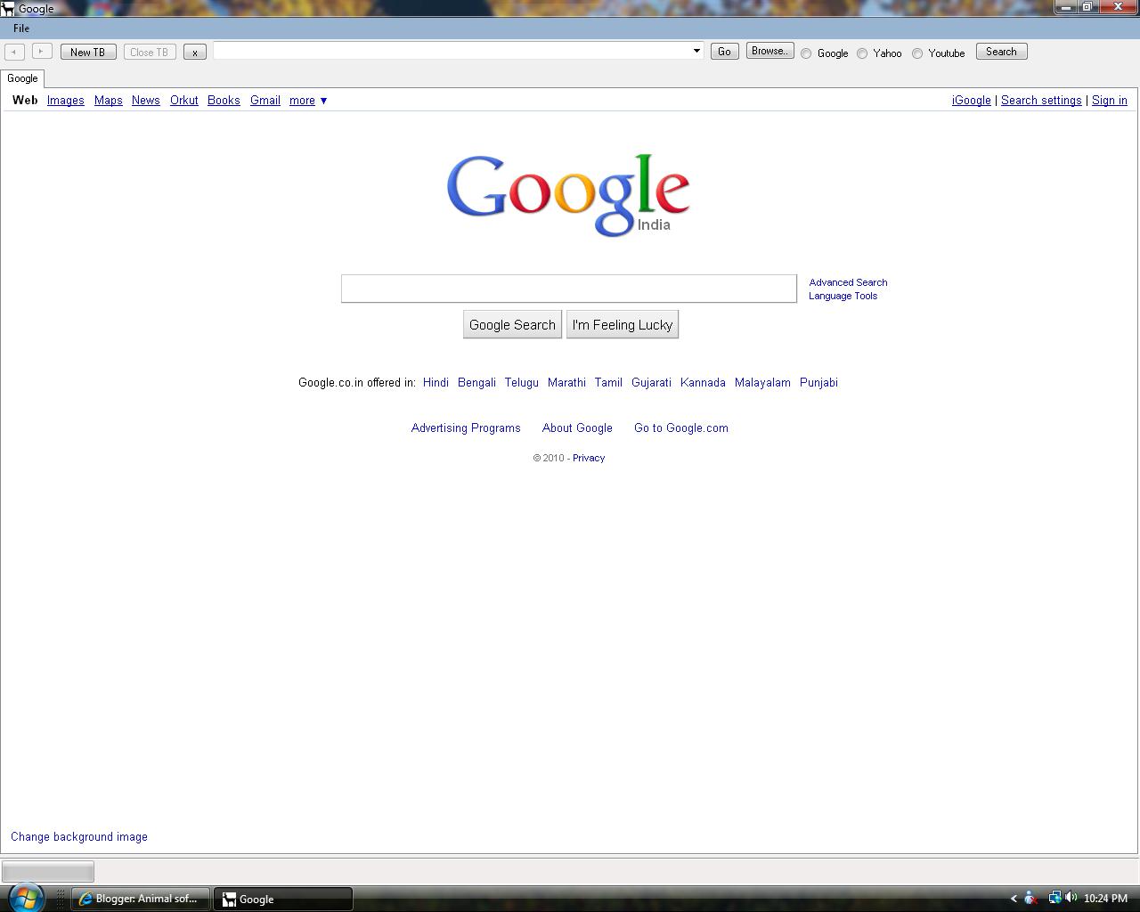Image resolution: width=1140 pixels, height=912 pixels.
Task: Click Go to Google.com link
Action: [681, 427]
